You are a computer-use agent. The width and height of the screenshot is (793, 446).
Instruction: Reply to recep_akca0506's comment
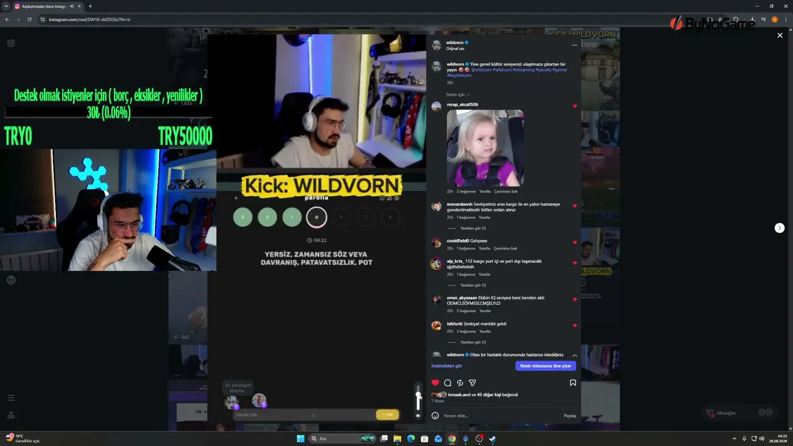[484, 191]
